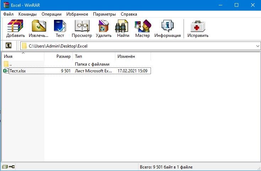Sort by the Изменён column header
Screen dimensions: 261x171
[133, 56]
